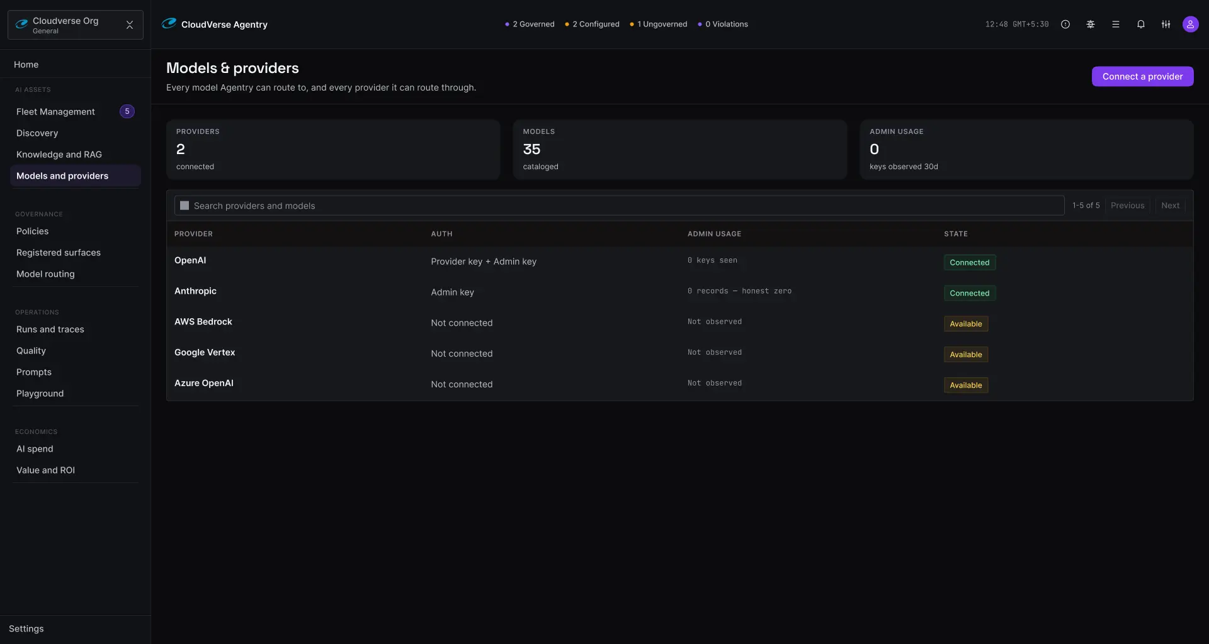Image resolution: width=1209 pixels, height=644 pixels.
Task: Focus the Search providers and models field
Action: pyautogui.click(x=619, y=206)
